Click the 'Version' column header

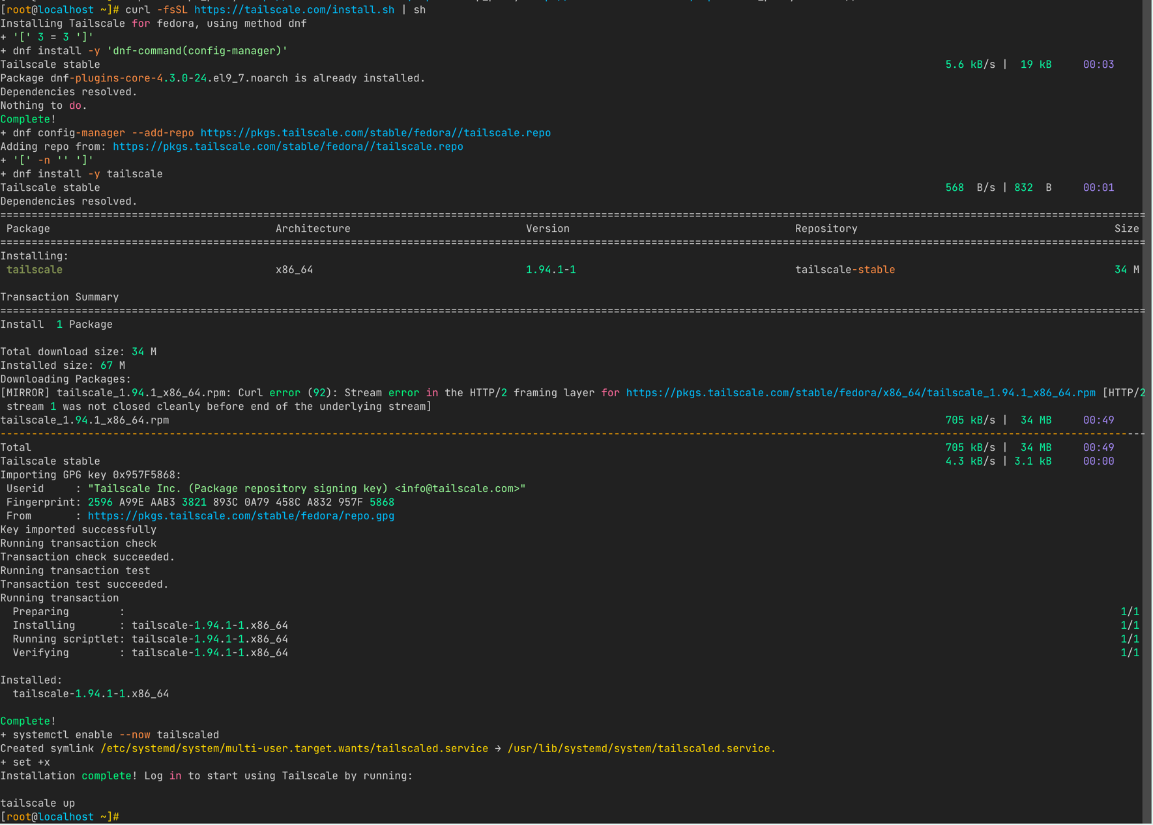[x=547, y=229]
